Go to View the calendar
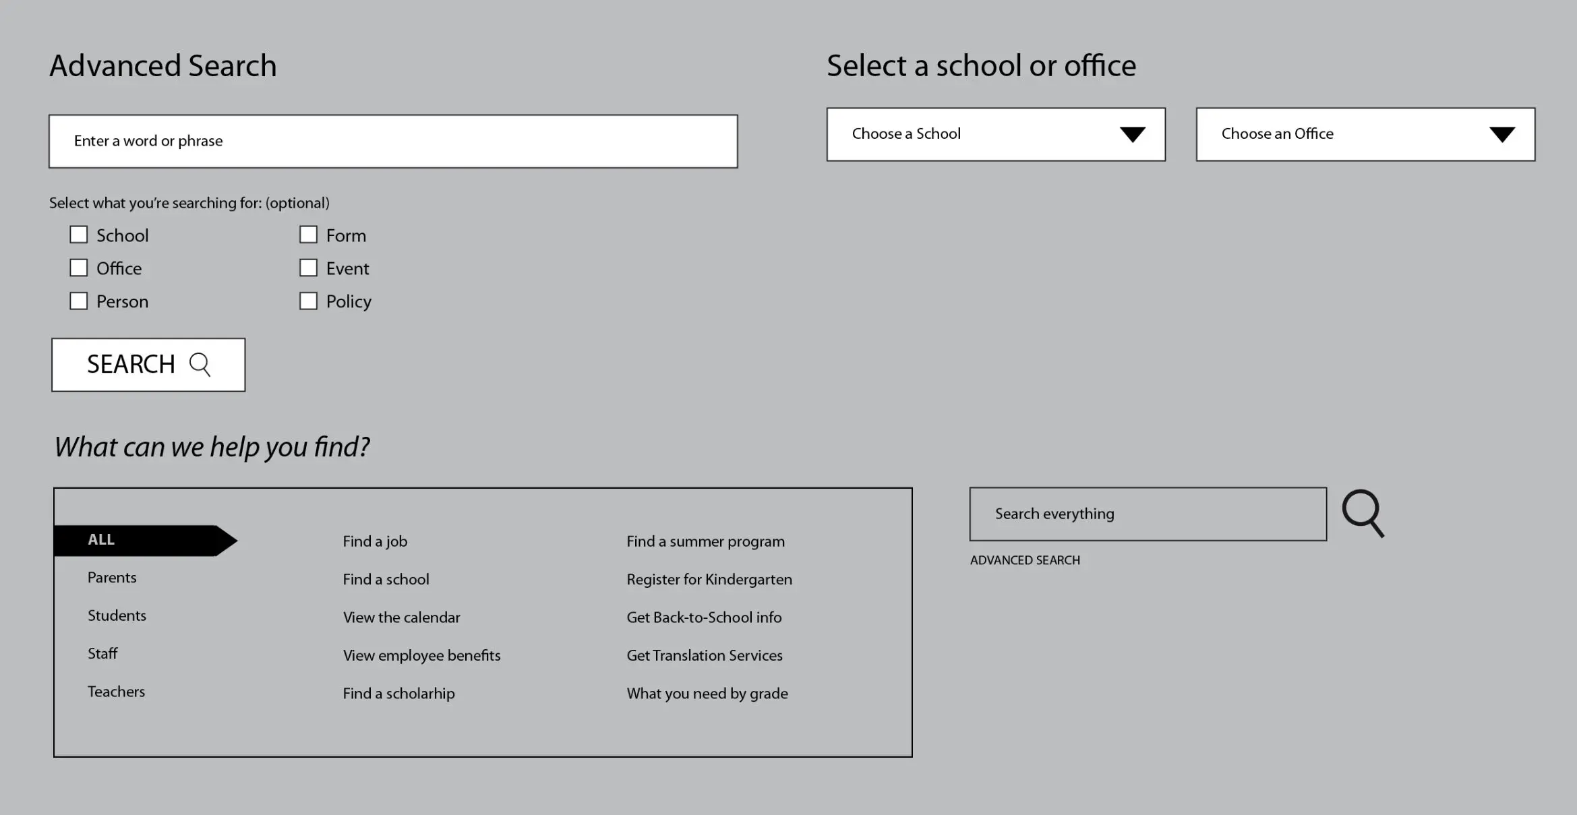The width and height of the screenshot is (1577, 815). pos(401,617)
